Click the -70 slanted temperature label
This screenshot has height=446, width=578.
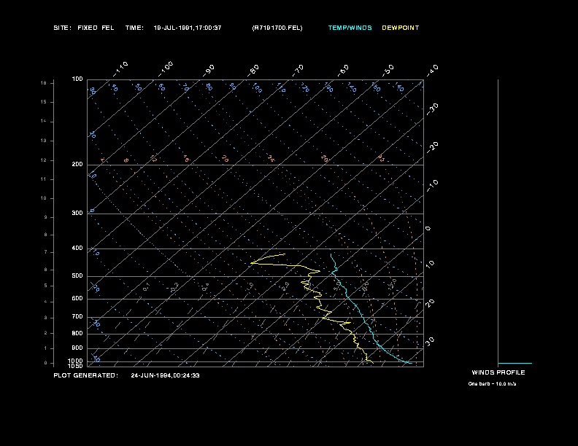298,71
